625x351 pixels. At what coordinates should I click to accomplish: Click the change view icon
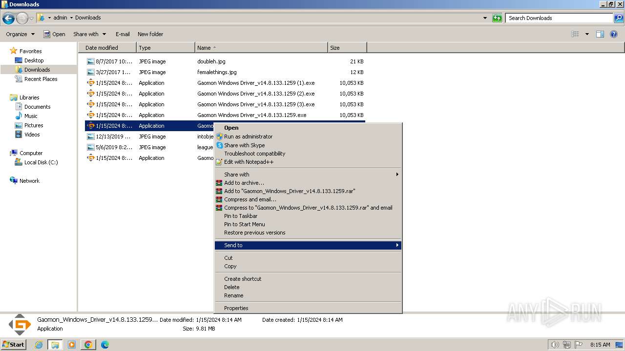click(575, 34)
